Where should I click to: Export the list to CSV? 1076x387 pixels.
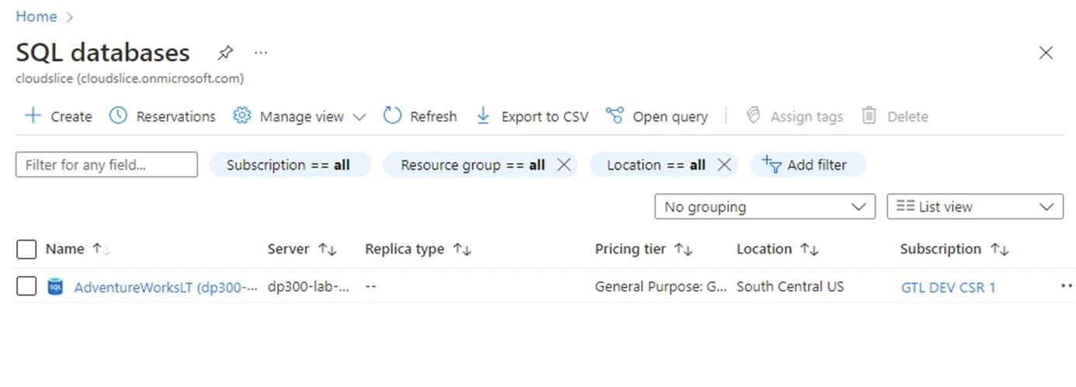point(532,116)
